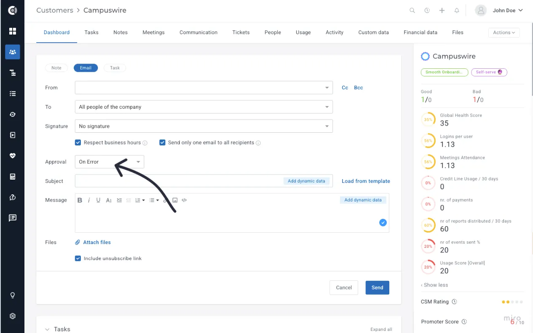Apply bold formatting in message editor
The height and width of the screenshot is (333, 533).
[80, 200]
